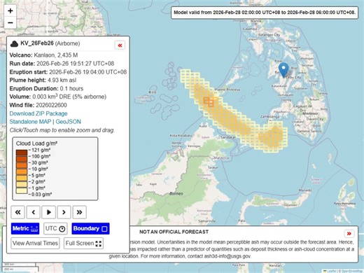The height and width of the screenshot is (273, 364).
Task: Play the ash cloud animation
Action: (x=49, y=212)
